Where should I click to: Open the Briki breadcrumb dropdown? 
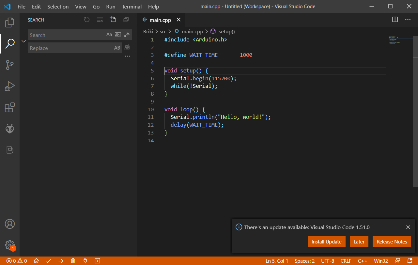[x=148, y=31]
